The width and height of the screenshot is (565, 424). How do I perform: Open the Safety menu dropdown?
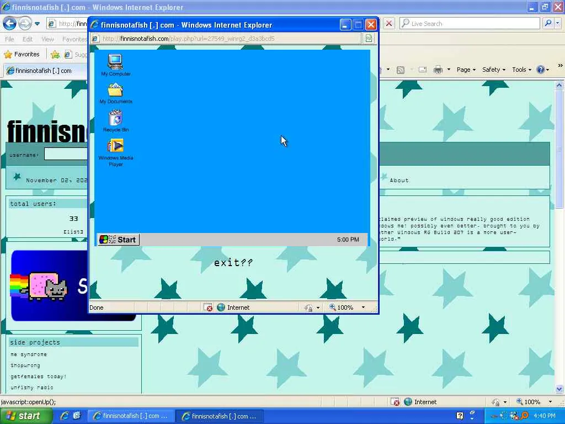coord(494,70)
